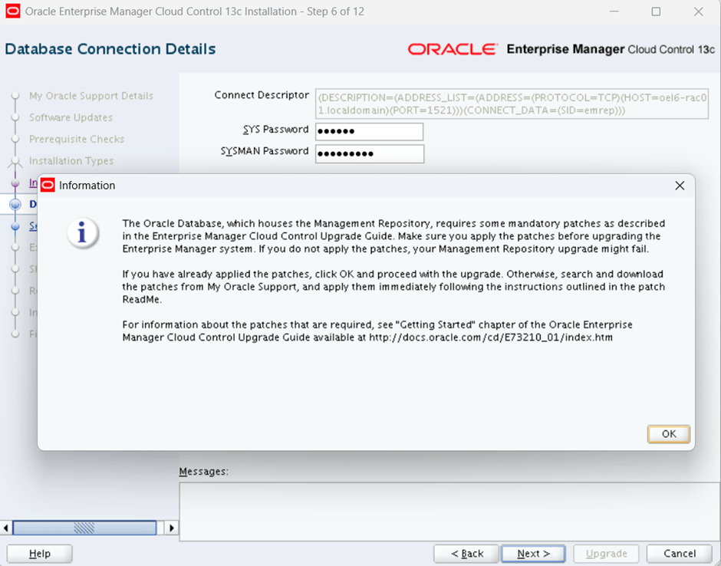Click the blue information icon
The image size is (721, 566).
[82, 233]
